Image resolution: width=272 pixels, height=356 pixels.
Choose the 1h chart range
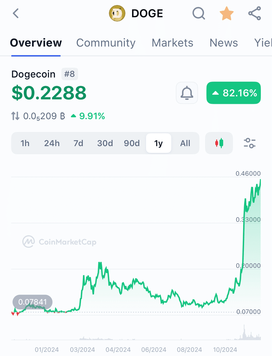(25, 143)
